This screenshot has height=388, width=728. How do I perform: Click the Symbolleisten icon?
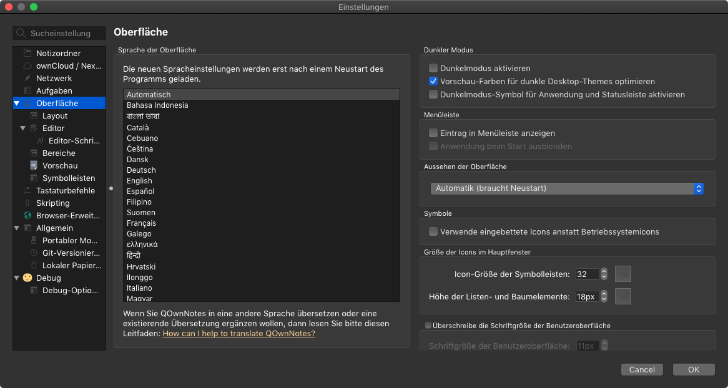tap(34, 178)
